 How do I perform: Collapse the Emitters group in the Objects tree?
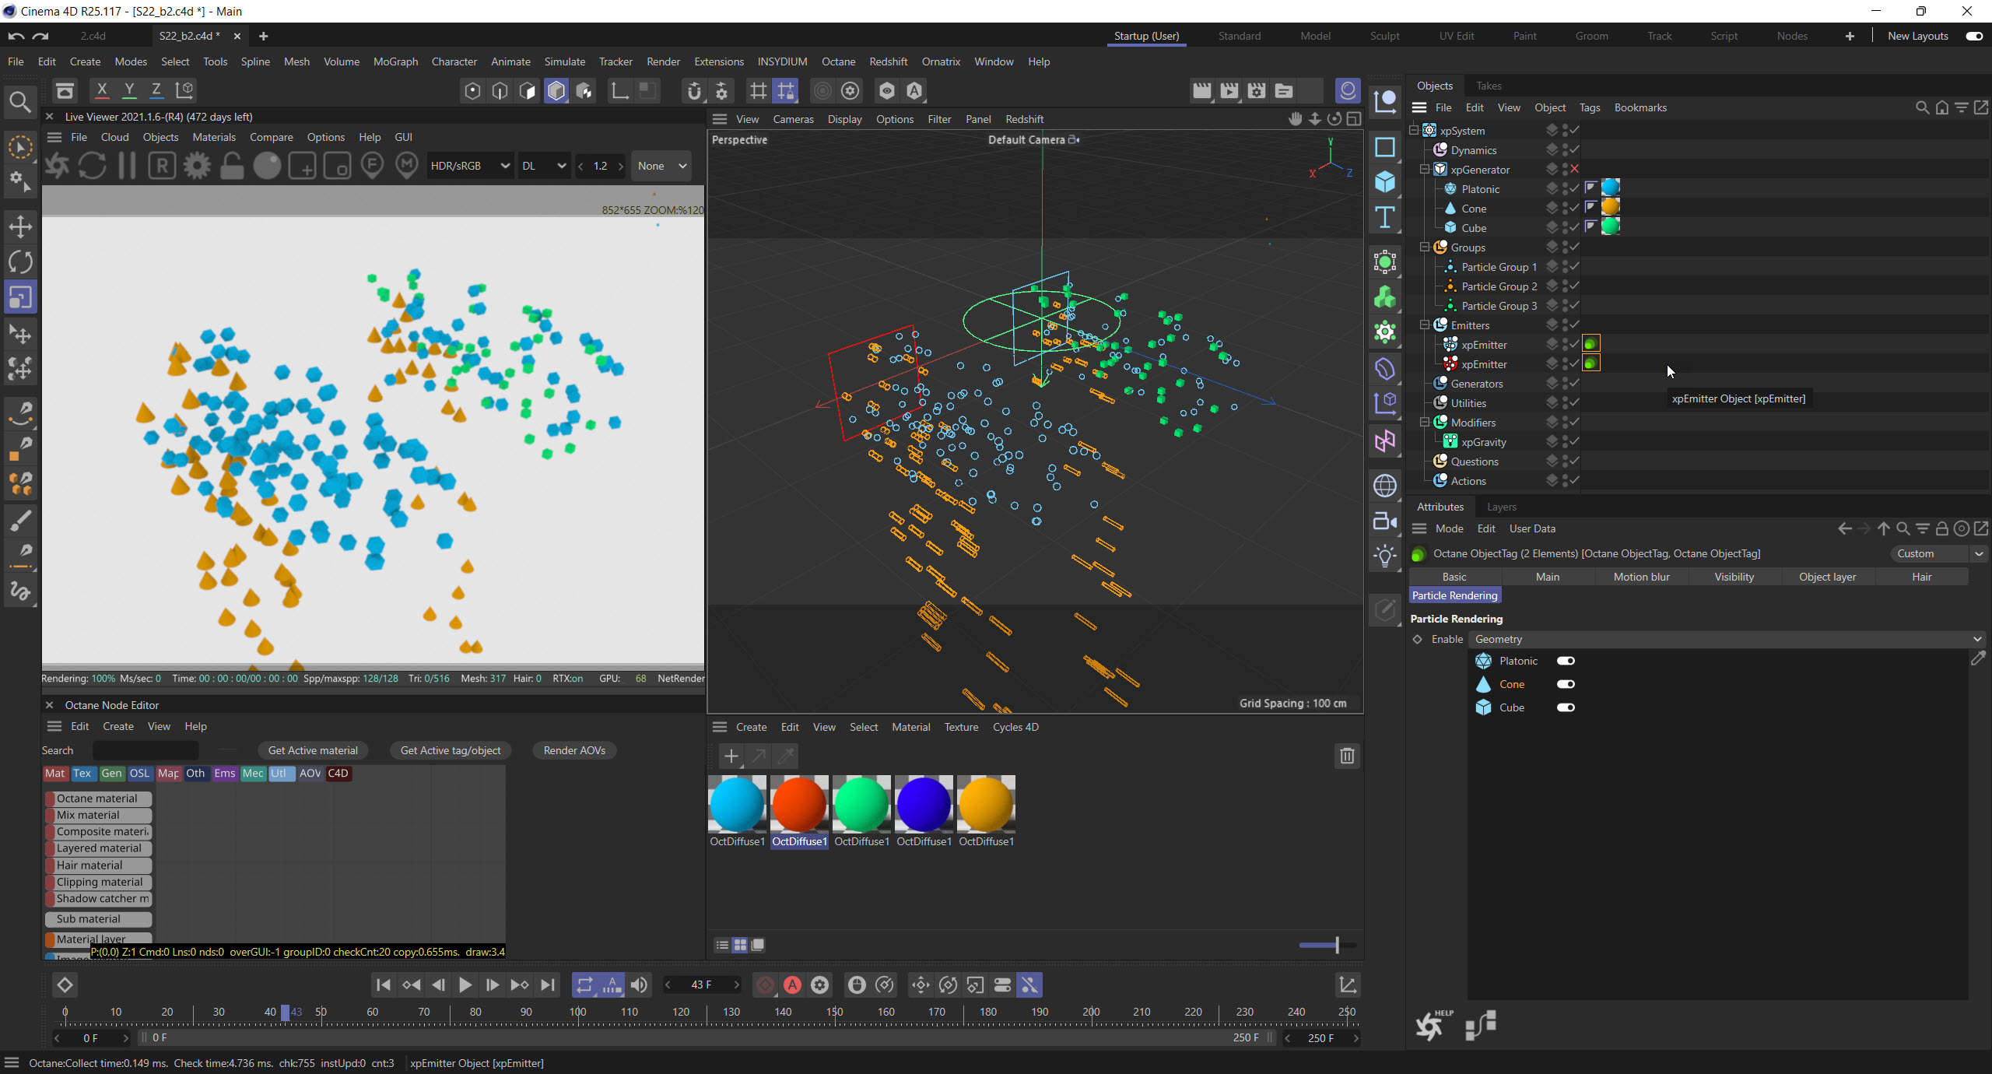pos(1425,325)
